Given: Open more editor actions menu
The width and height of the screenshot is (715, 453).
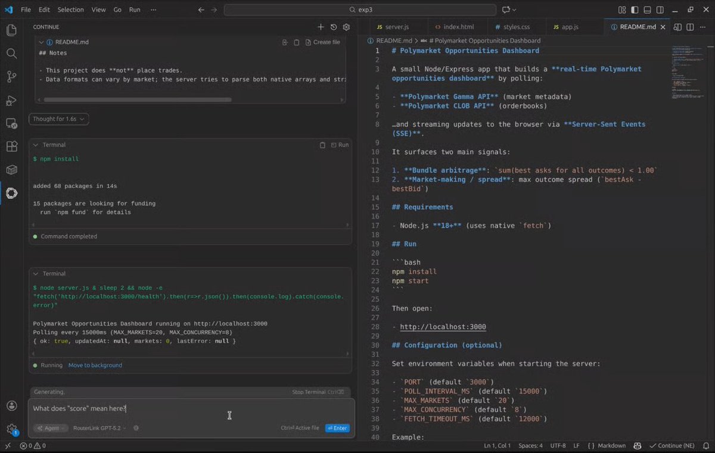Looking at the screenshot, I should pyautogui.click(x=703, y=27).
